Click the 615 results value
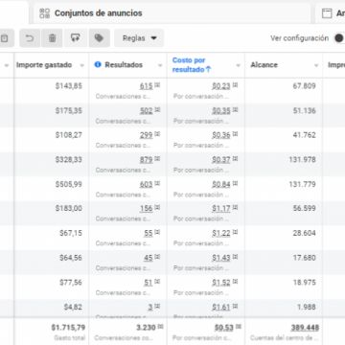This screenshot has width=345, height=345. 146,86
